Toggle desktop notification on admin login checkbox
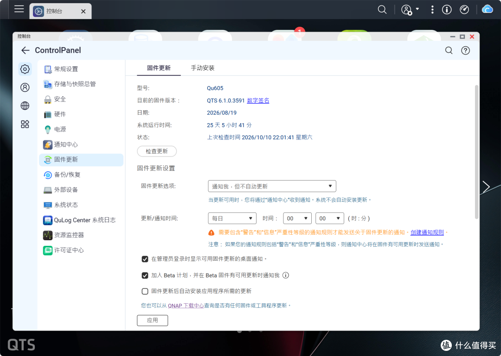Image resolution: width=501 pixels, height=356 pixels. 145,259
